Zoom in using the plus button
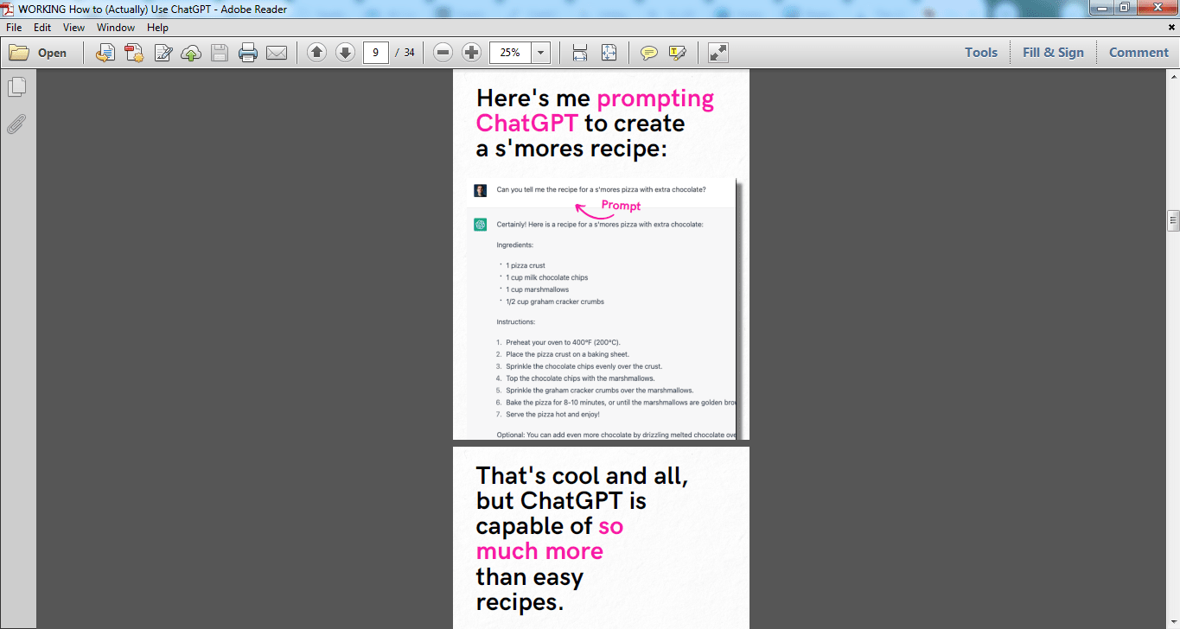 point(471,53)
